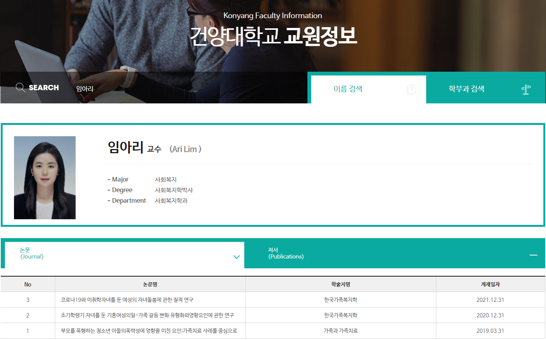546x340 pixels.
Task: Click the No column header
Action: 28,285
